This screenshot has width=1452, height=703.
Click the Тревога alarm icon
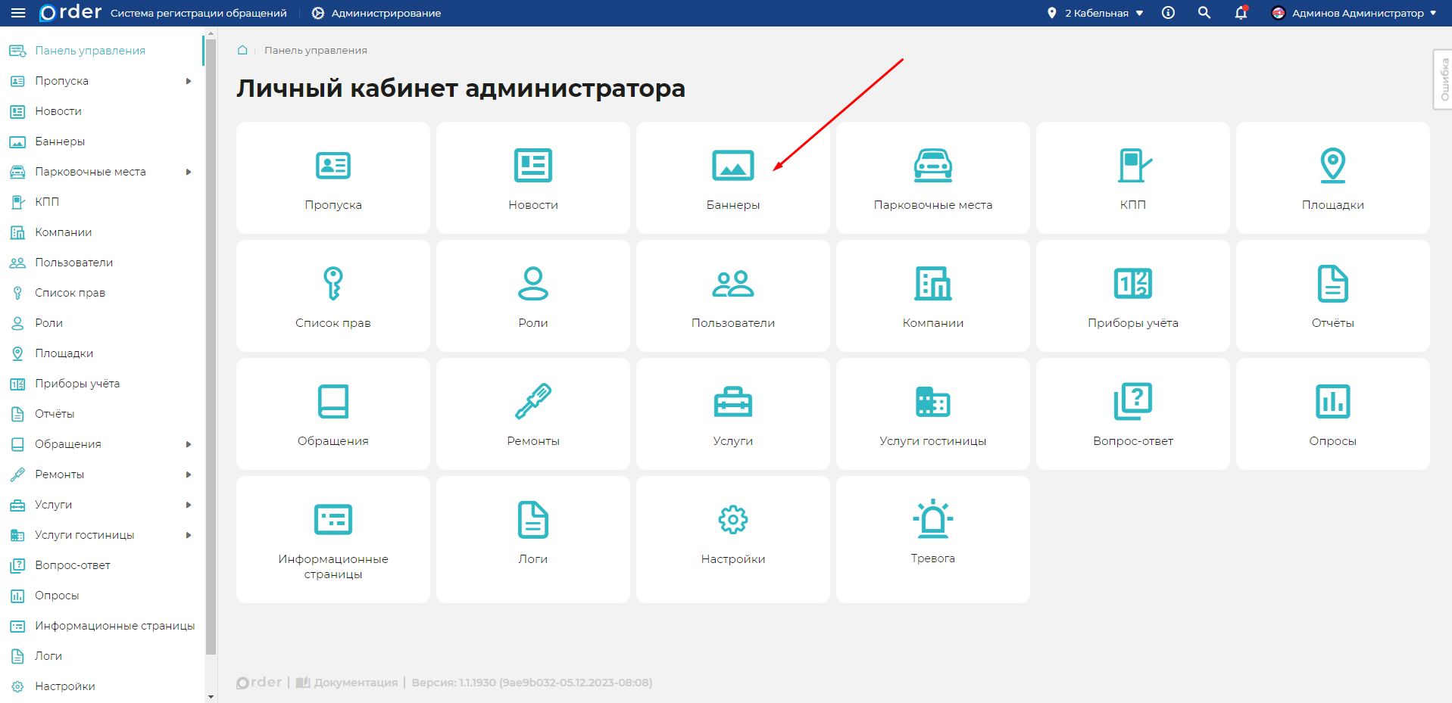tap(932, 519)
